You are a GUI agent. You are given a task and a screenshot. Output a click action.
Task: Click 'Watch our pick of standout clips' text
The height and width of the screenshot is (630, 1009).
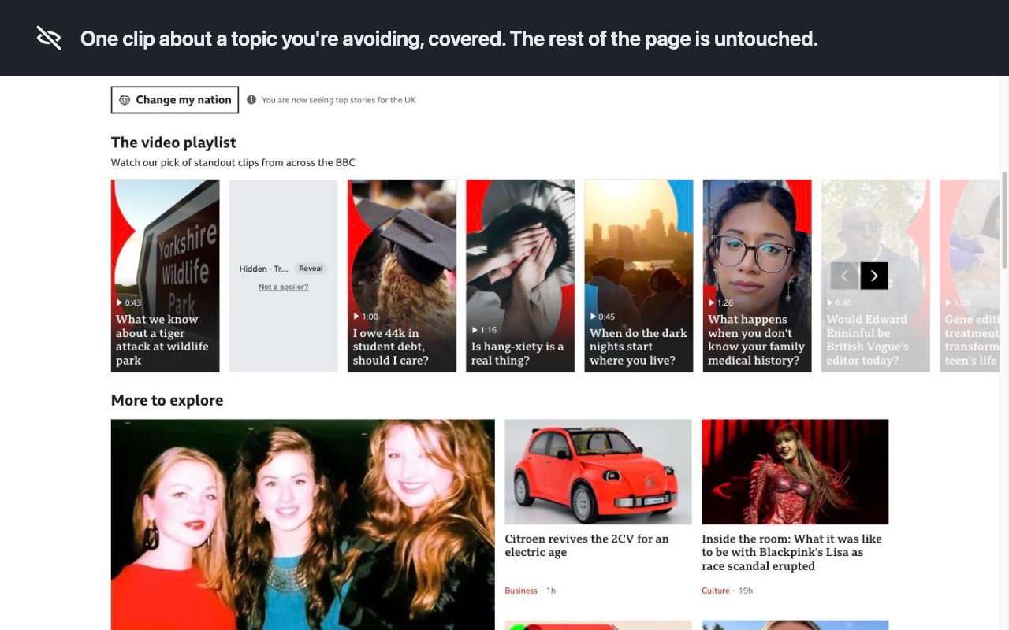[x=233, y=163]
